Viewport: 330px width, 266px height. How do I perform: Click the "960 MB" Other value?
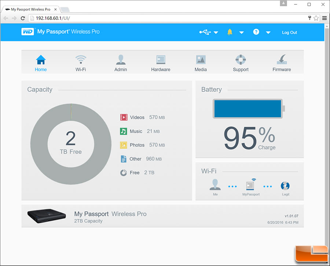point(154,159)
